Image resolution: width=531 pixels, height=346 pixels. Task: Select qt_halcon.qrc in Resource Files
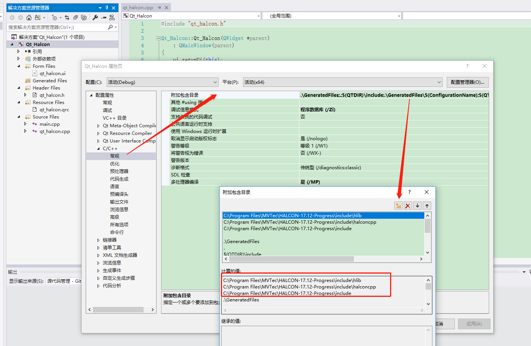click(54, 109)
